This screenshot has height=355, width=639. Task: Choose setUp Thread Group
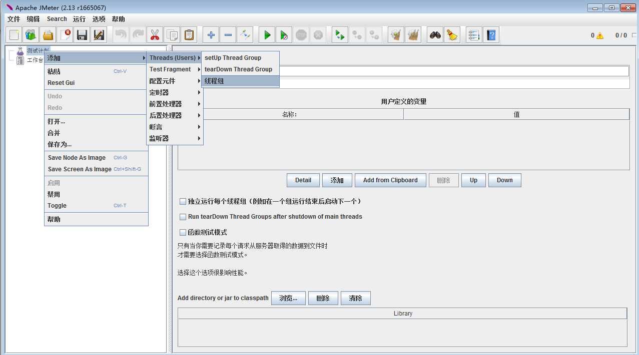click(x=240, y=58)
